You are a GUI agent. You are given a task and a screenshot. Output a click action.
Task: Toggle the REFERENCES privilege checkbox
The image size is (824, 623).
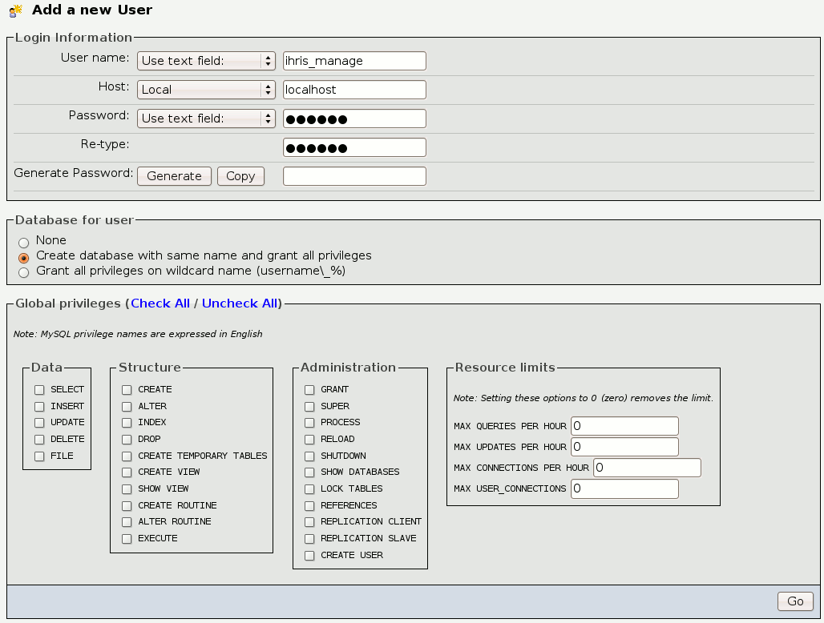(309, 506)
